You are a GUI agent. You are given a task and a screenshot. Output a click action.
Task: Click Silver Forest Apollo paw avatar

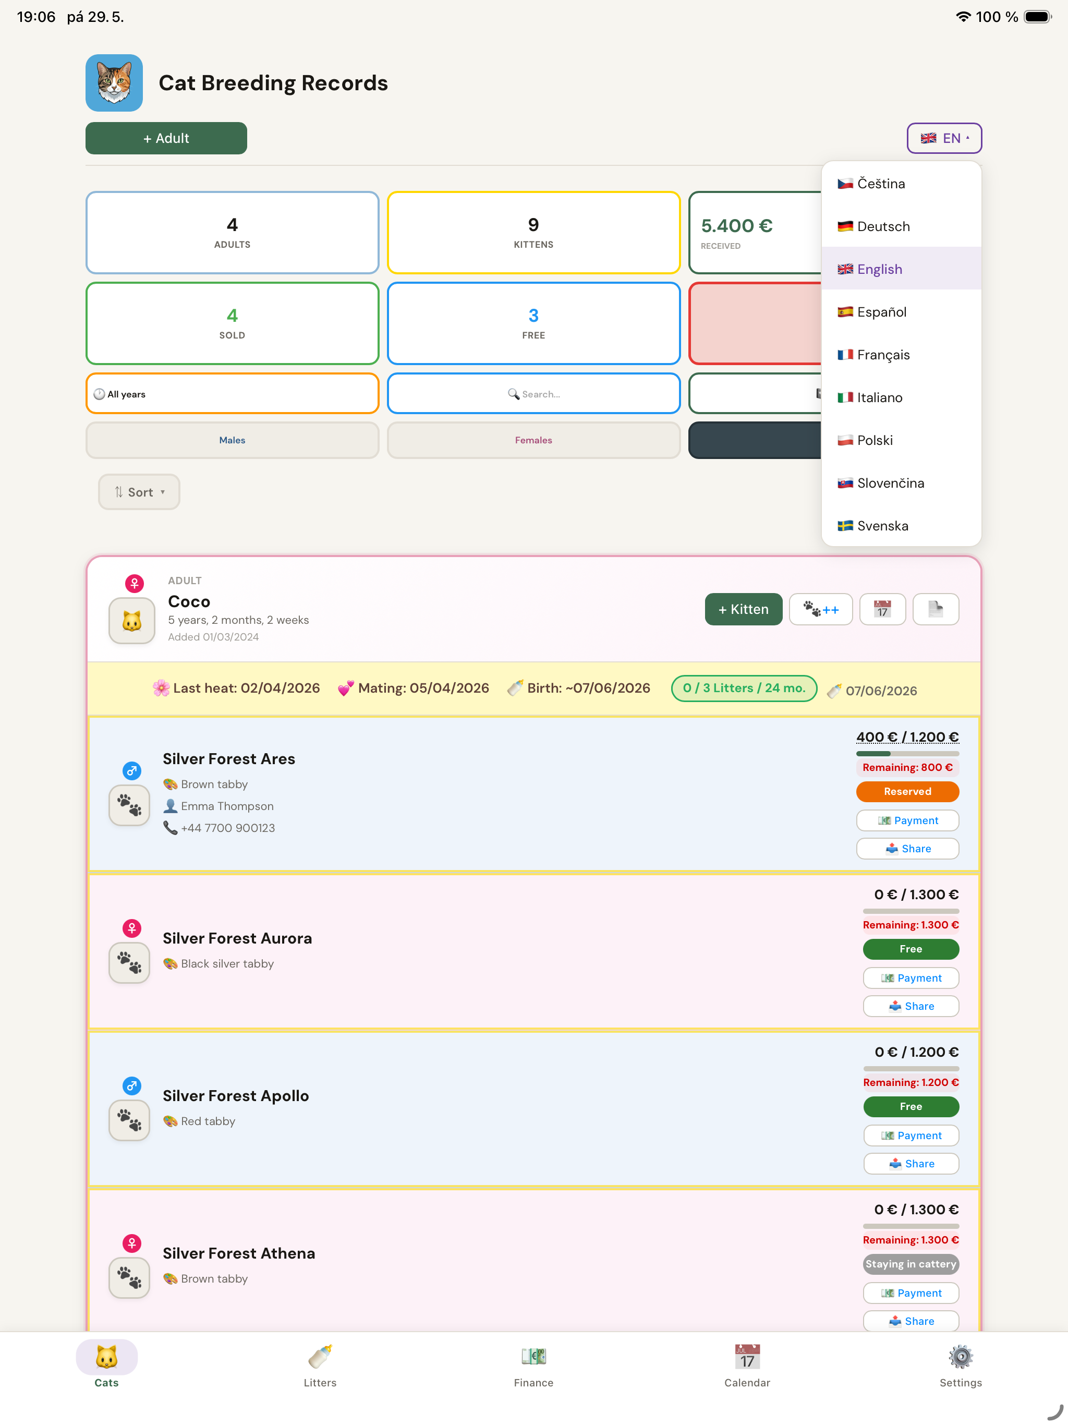(129, 1120)
